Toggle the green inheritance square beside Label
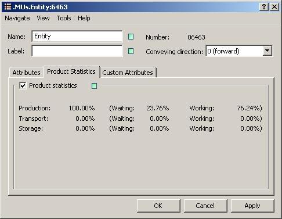Image resolution: width=282 pixels, height=219 pixels. pos(131,51)
